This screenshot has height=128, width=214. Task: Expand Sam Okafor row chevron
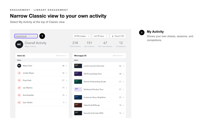click(66, 103)
